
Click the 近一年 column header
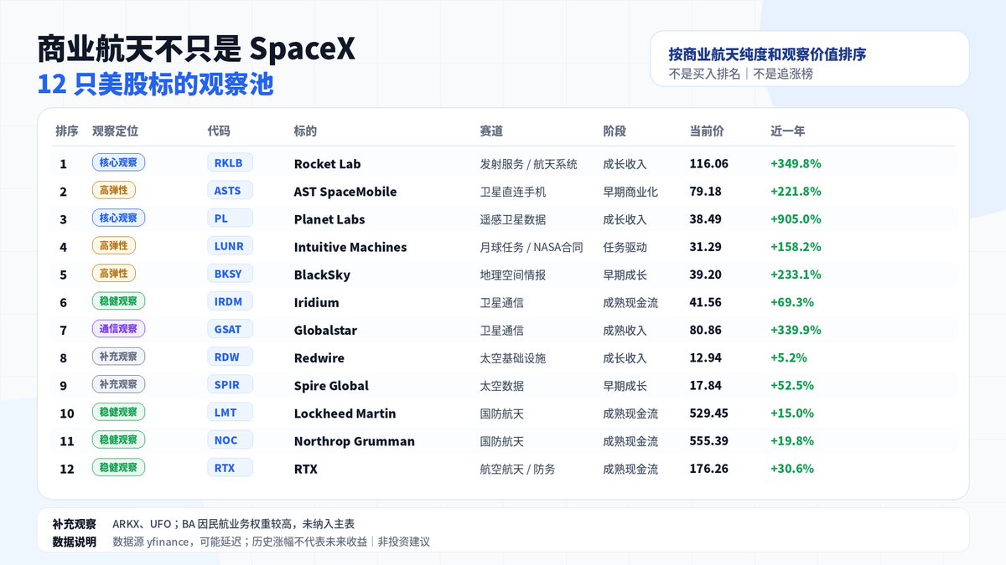[787, 131]
